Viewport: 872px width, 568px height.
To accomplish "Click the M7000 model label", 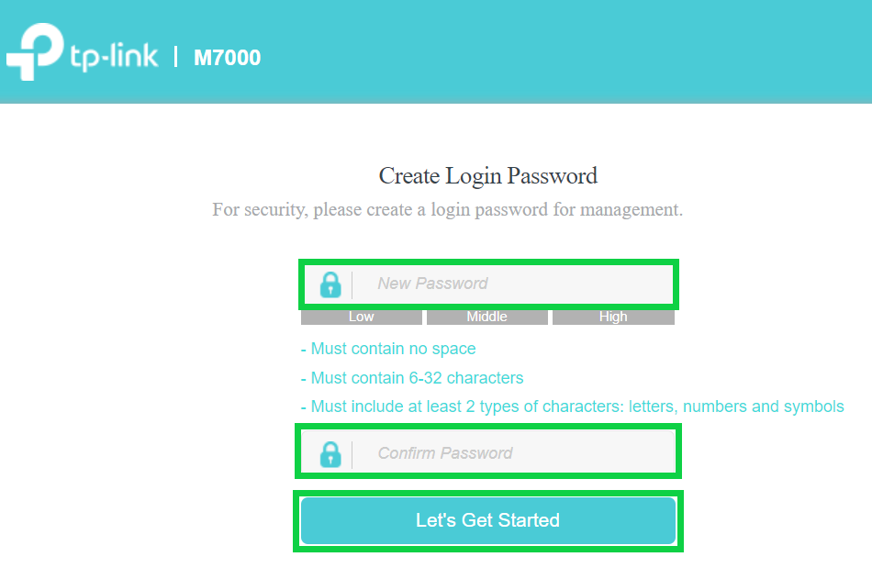I will (227, 58).
